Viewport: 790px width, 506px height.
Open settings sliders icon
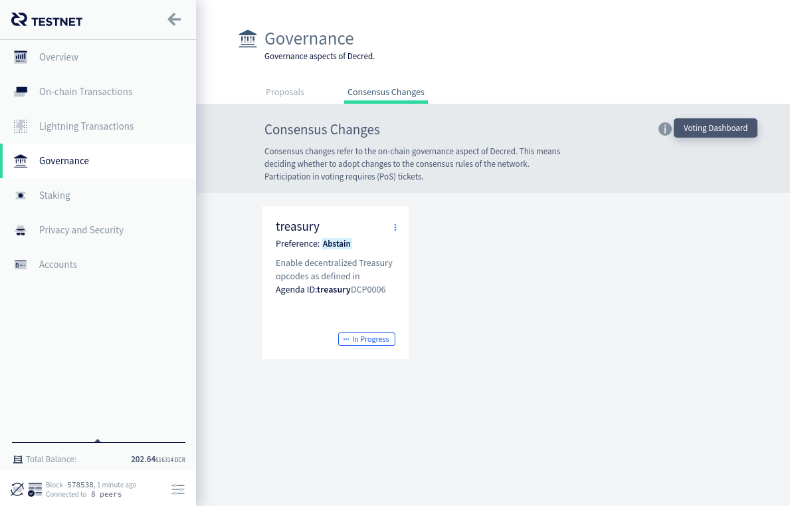(178, 489)
